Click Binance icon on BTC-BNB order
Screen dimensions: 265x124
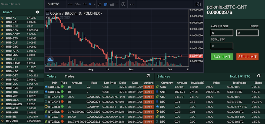coord(46,107)
